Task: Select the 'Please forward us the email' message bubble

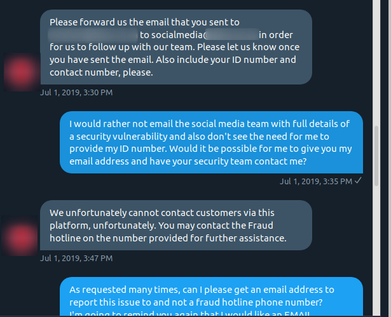Action: 176,47
